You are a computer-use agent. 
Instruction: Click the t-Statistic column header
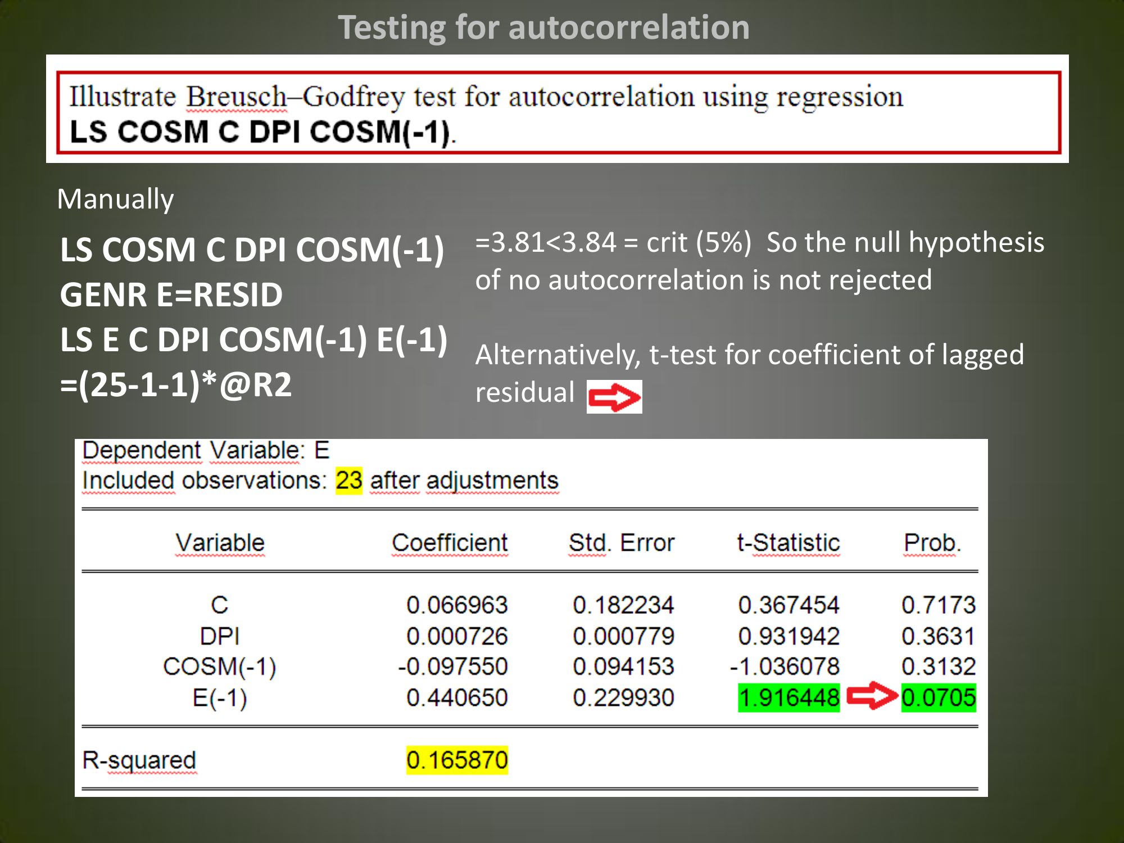pyautogui.click(x=788, y=543)
